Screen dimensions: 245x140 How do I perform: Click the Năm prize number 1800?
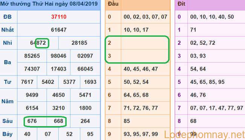[85, 108]
